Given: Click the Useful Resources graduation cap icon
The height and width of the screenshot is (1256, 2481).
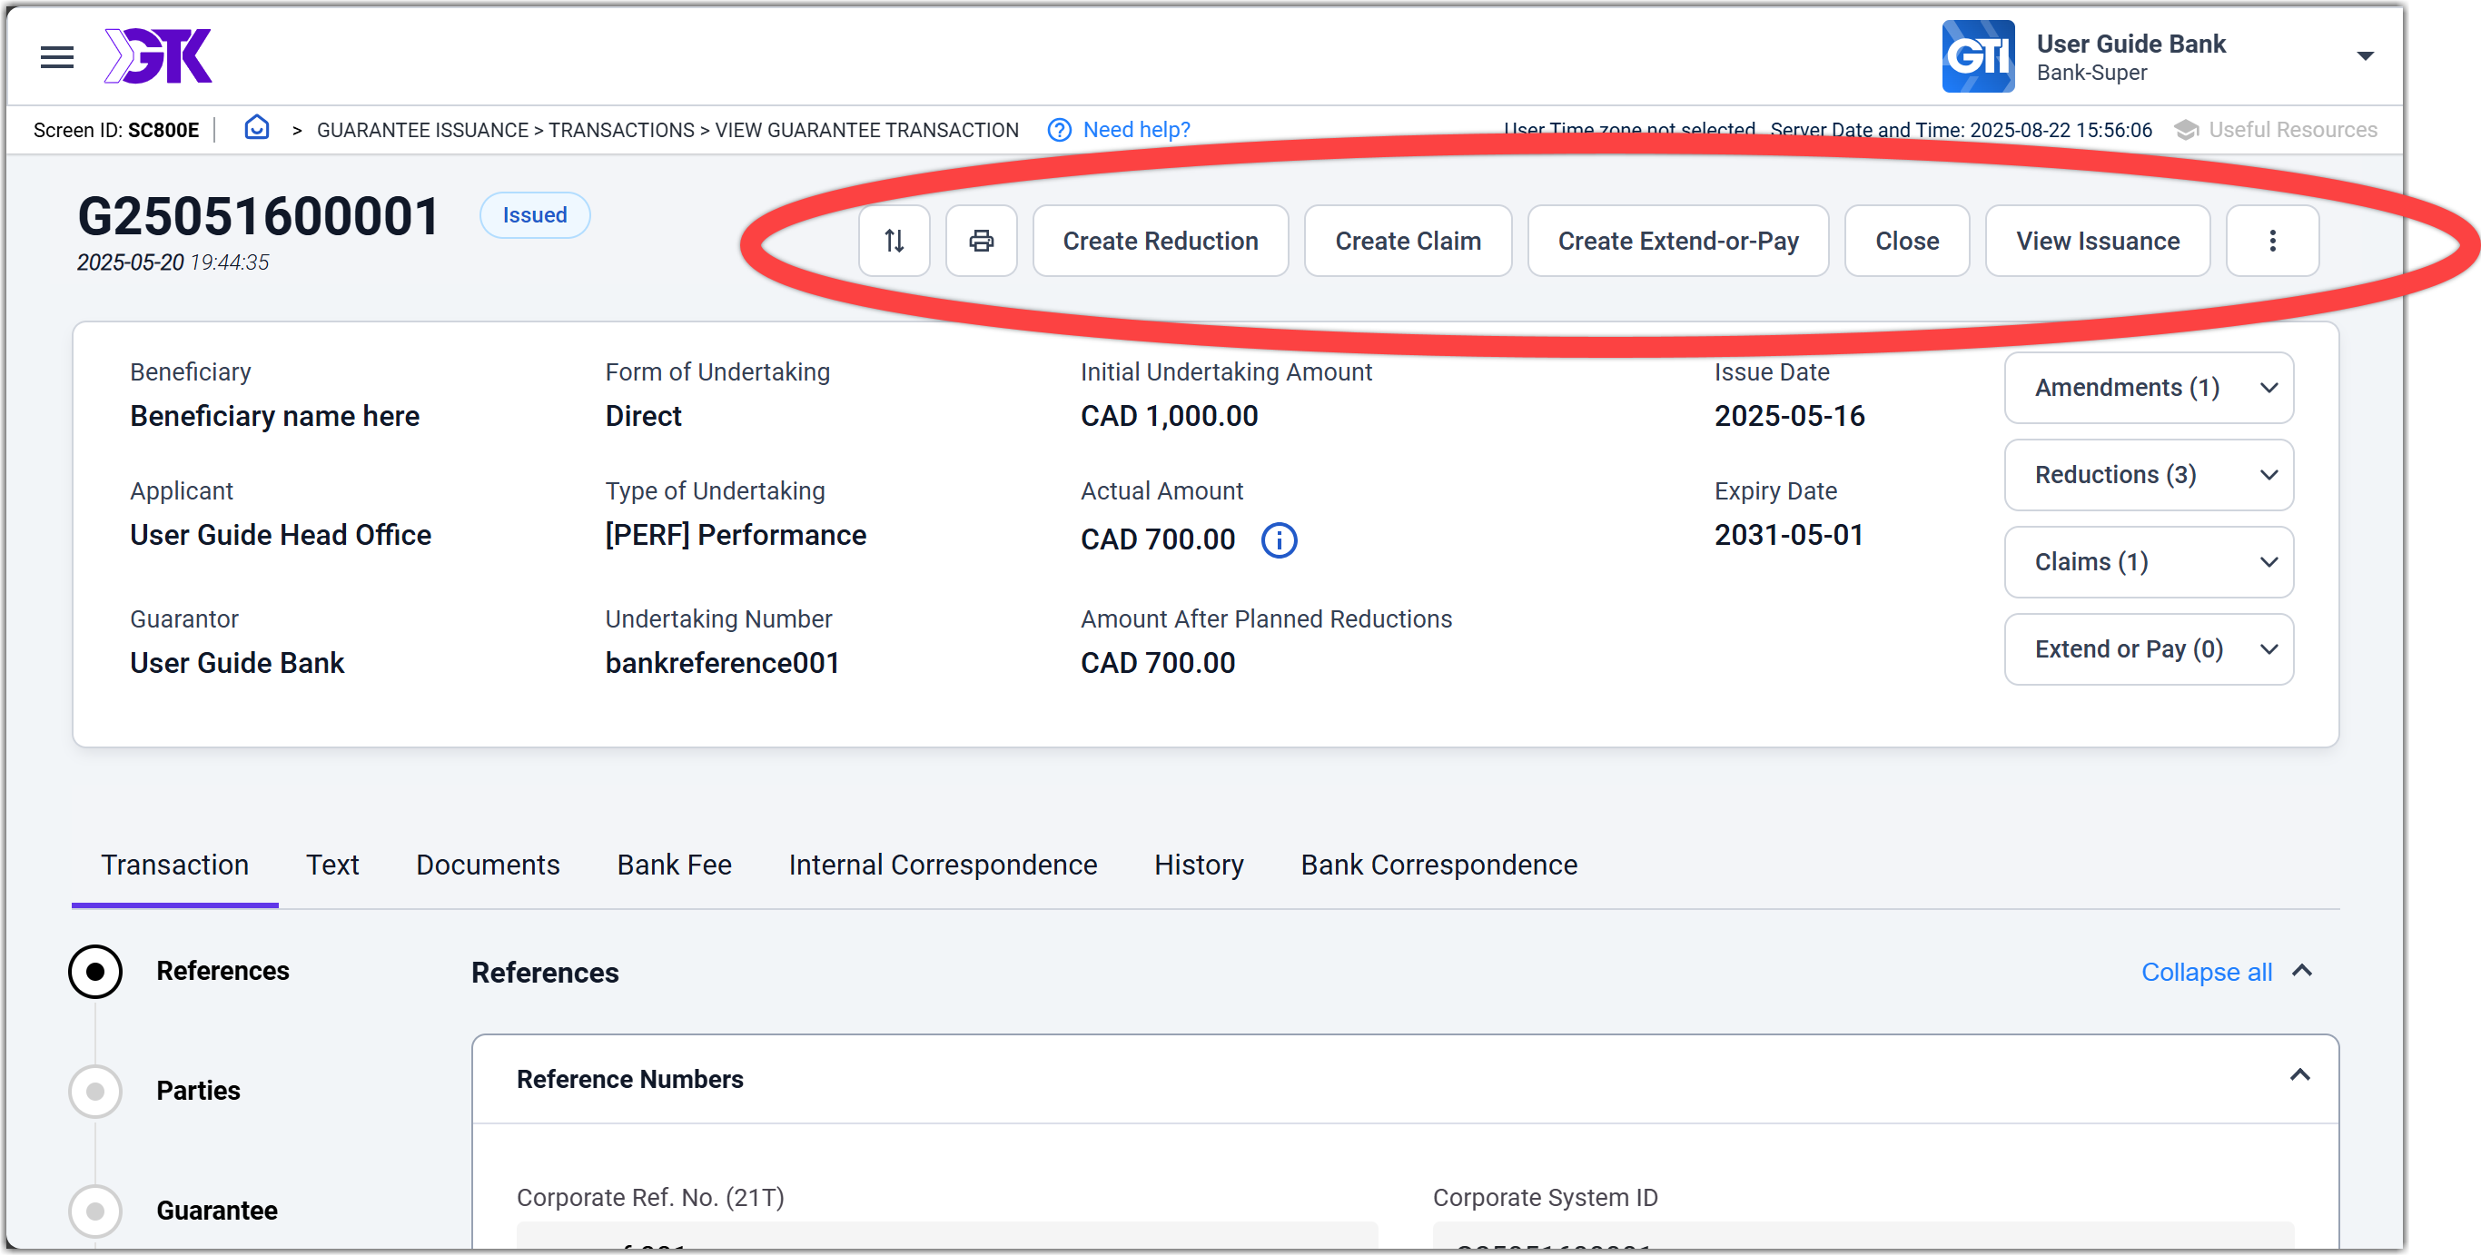Looking at the screenshot, I should coord(2185,130).
